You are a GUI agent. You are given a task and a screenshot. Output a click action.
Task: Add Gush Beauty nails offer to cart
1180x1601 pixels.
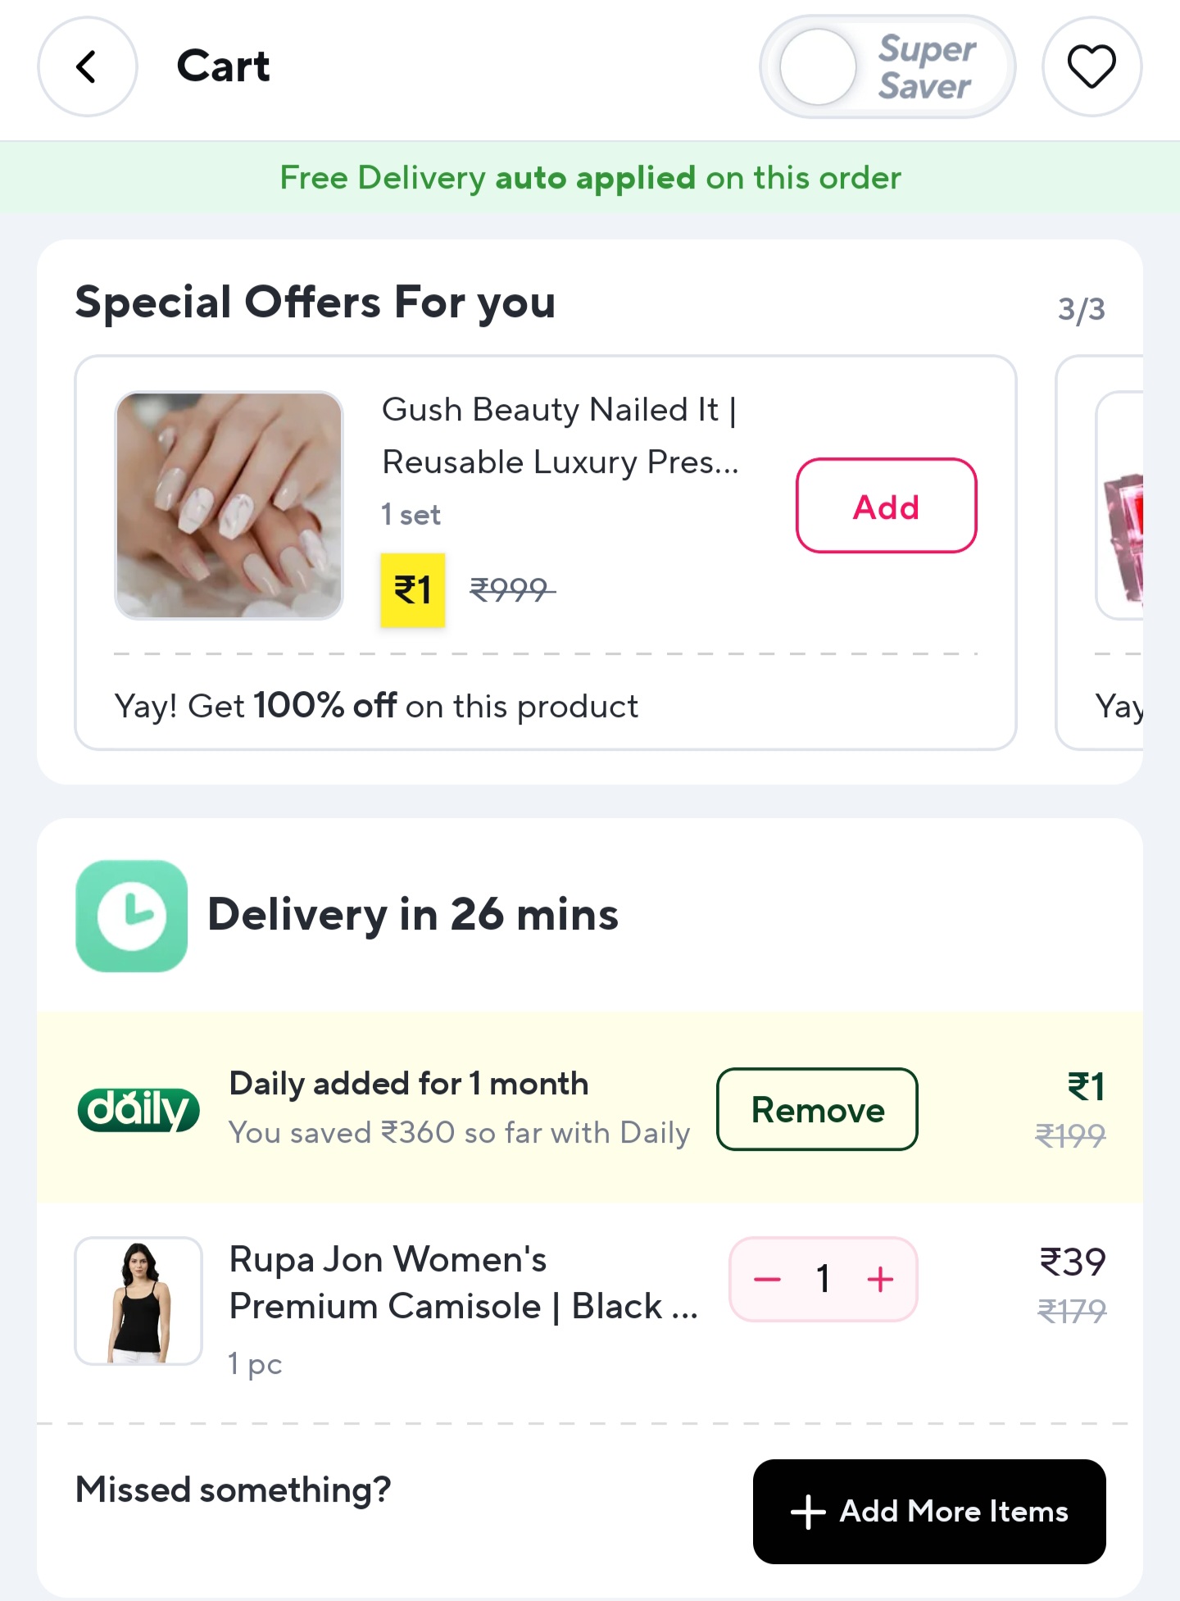pyautogui.click(x=886, y=506)
